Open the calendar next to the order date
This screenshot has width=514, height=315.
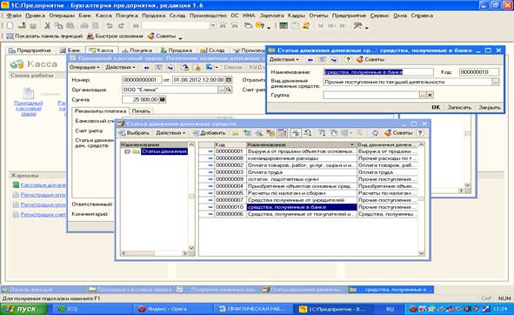(x=229, y=80)
